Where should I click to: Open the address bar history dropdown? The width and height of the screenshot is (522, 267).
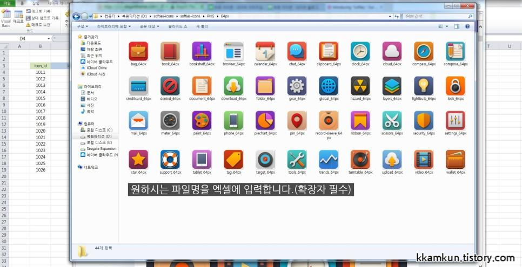point(390,16)
